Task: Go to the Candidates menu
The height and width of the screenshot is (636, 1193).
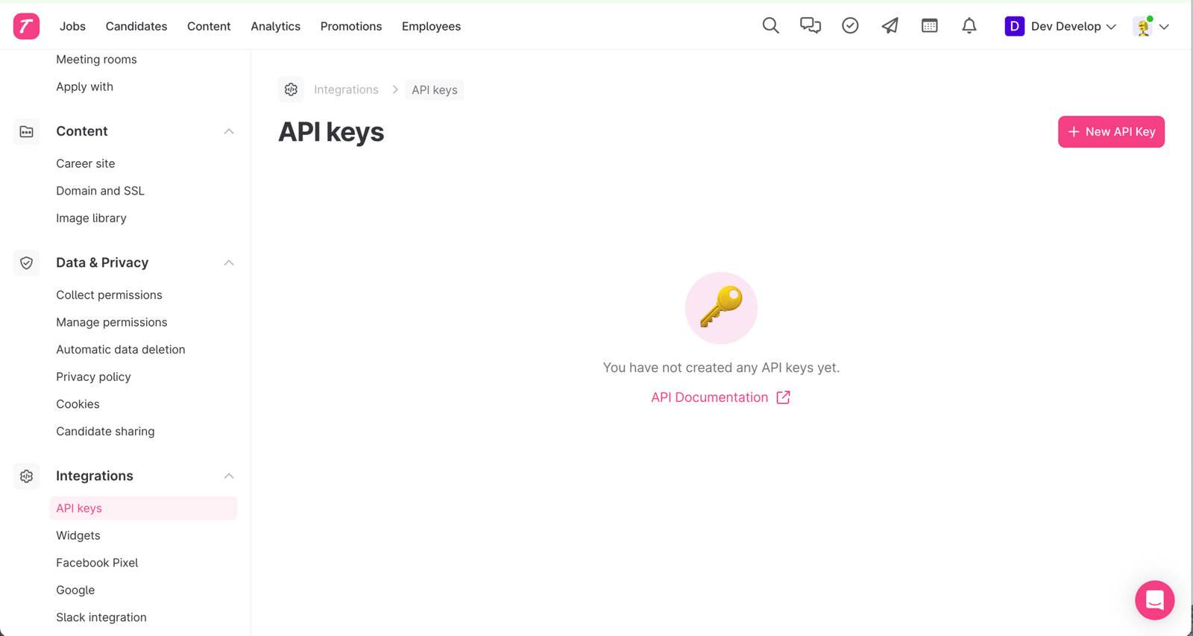Action: coord(136,26)
